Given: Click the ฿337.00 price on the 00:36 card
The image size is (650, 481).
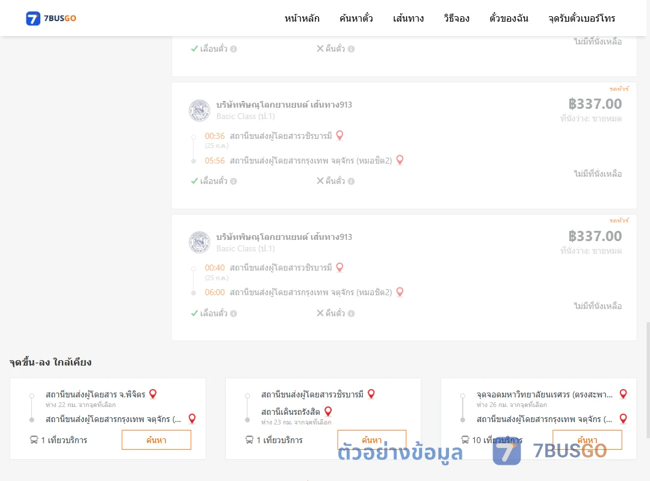Looking at the screenshot, I should coord(595,103).
